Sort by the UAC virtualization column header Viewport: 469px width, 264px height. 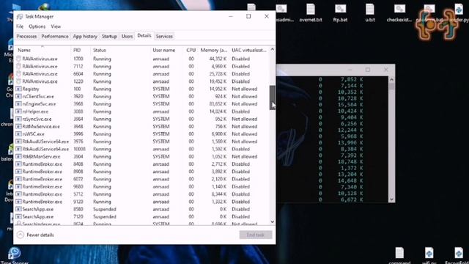point(249,50)
